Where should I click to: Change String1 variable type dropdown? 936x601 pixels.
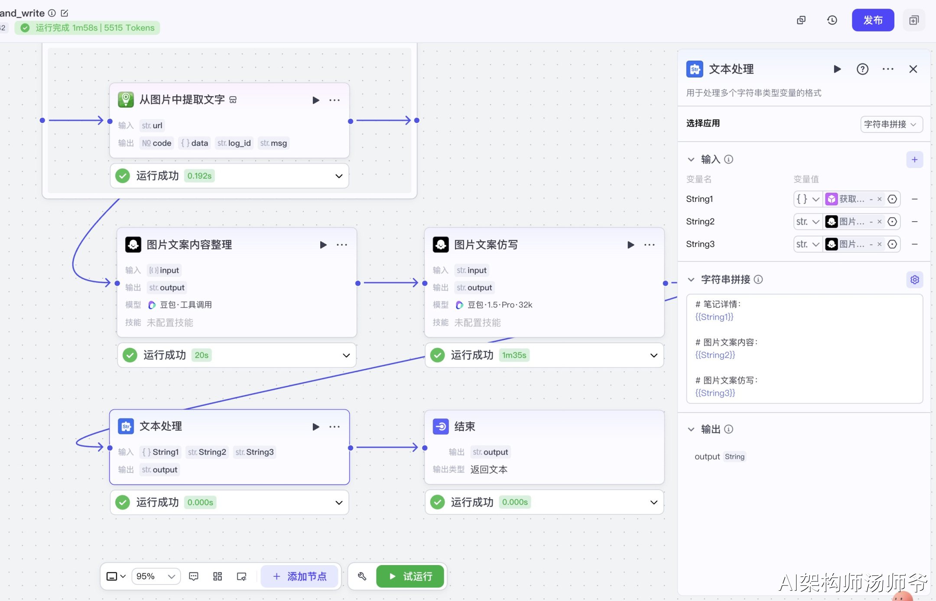tap(808, 199)
